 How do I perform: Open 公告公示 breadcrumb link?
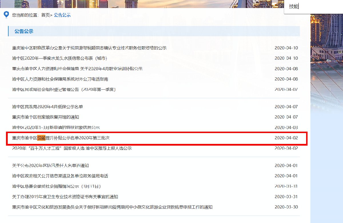click(x=62, y=15)
